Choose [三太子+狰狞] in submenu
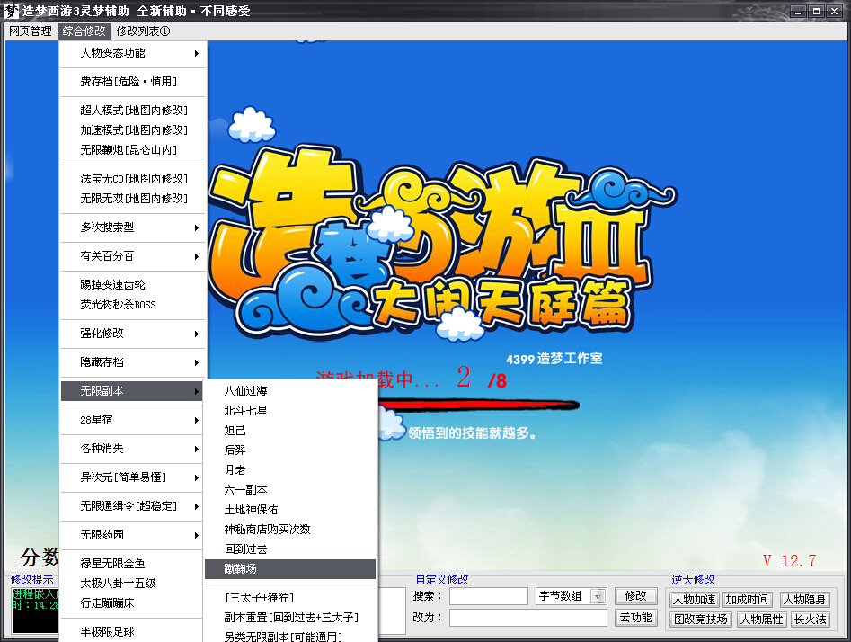The image size is (851, 642). click(290, 598)
